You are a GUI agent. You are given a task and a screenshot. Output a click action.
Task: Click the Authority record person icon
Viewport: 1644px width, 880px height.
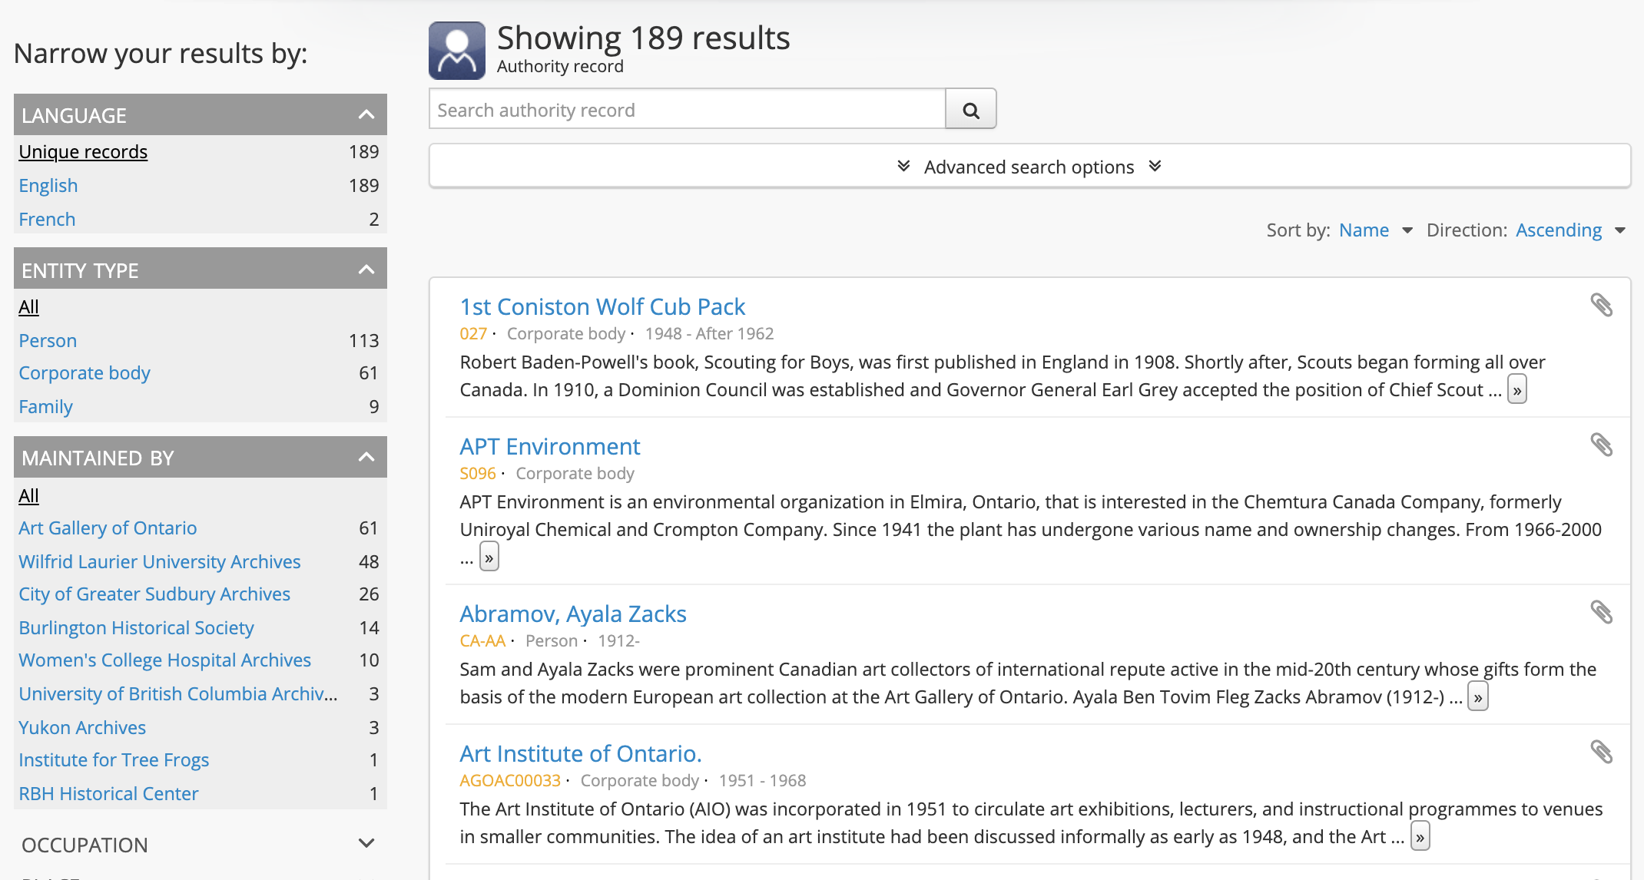pos(456,51)
